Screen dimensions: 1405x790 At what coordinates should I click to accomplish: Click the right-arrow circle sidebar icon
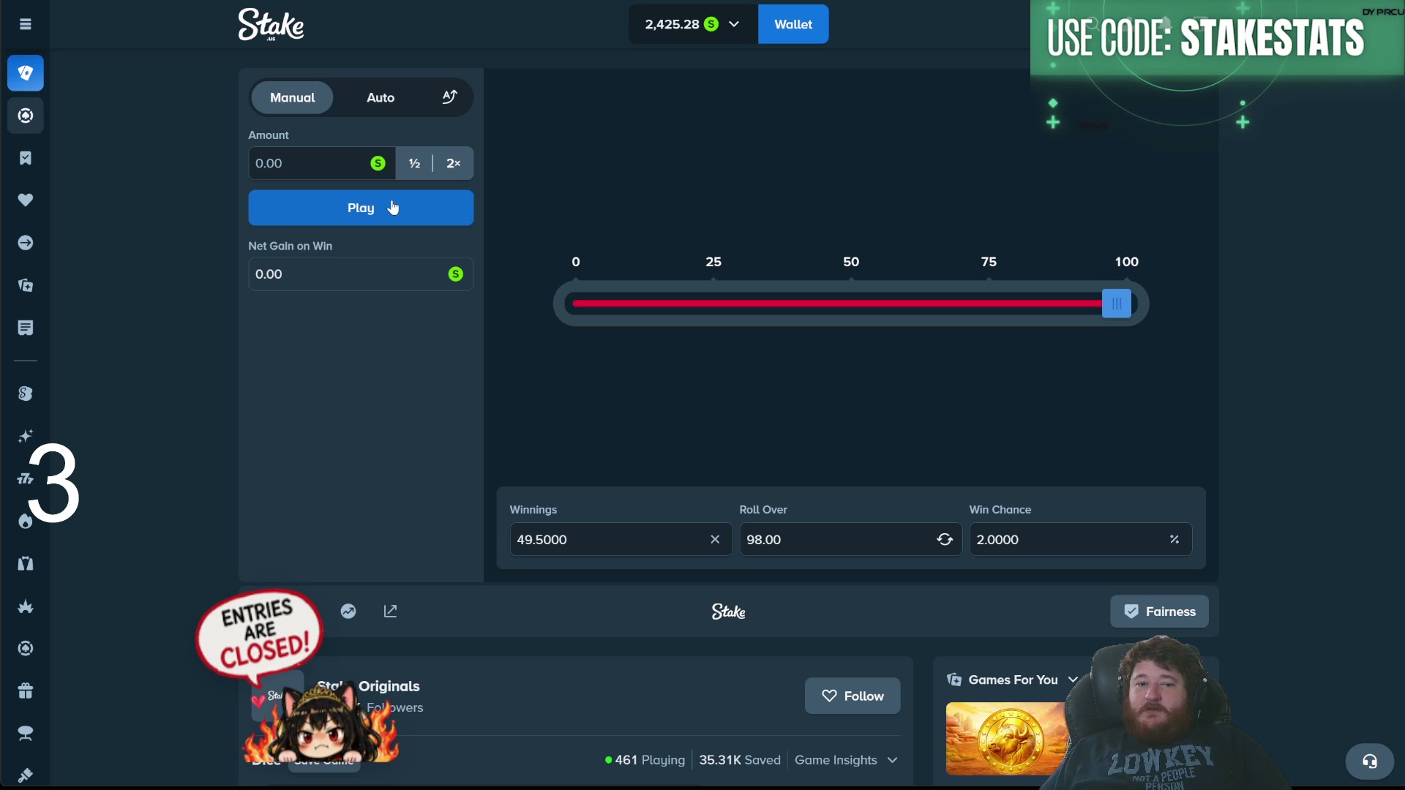pos(26,243)
